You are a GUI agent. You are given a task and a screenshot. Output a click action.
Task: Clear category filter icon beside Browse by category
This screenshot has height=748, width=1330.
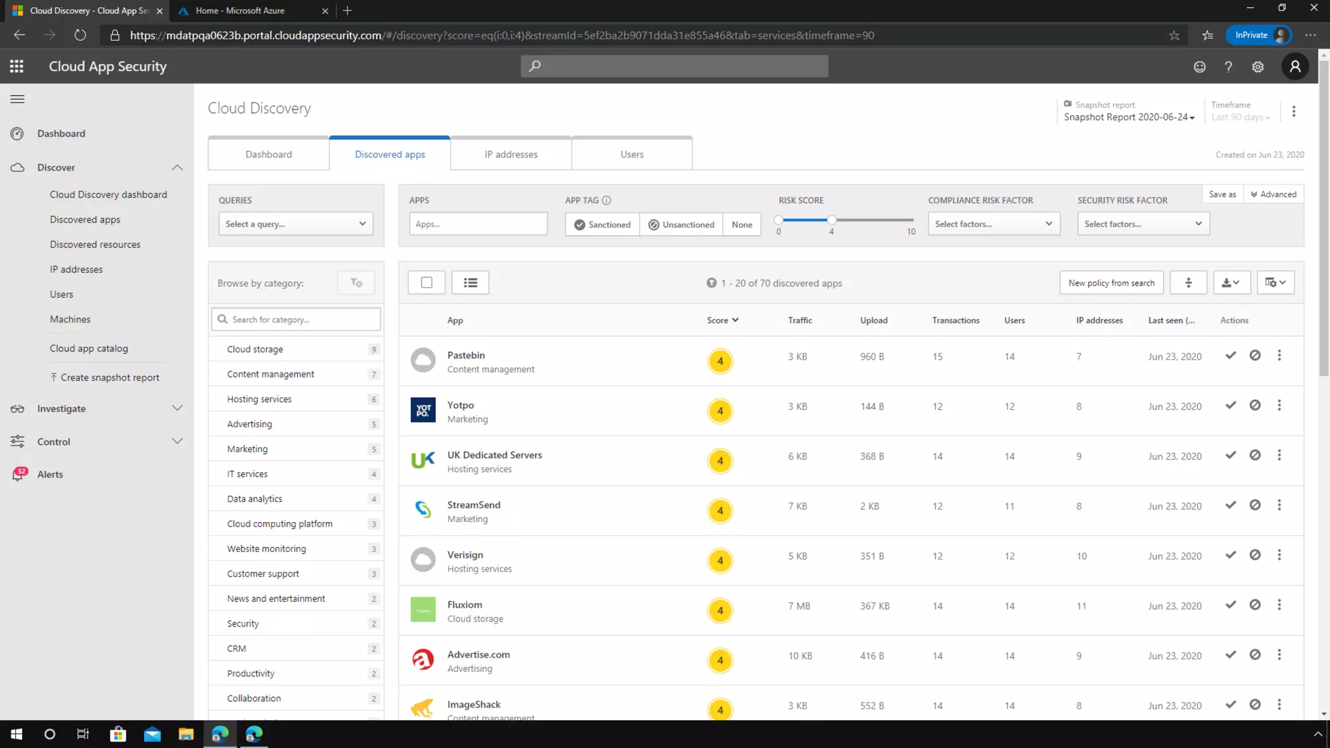tap(356, 282)
